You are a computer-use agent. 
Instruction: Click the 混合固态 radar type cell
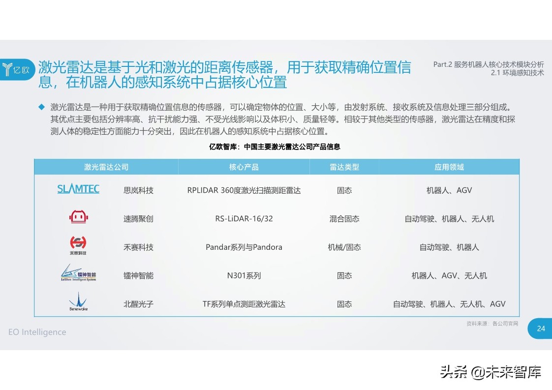point(344,219)
